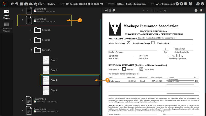
Task: Open the Batches archive box icon
Action: click(21, 4)
